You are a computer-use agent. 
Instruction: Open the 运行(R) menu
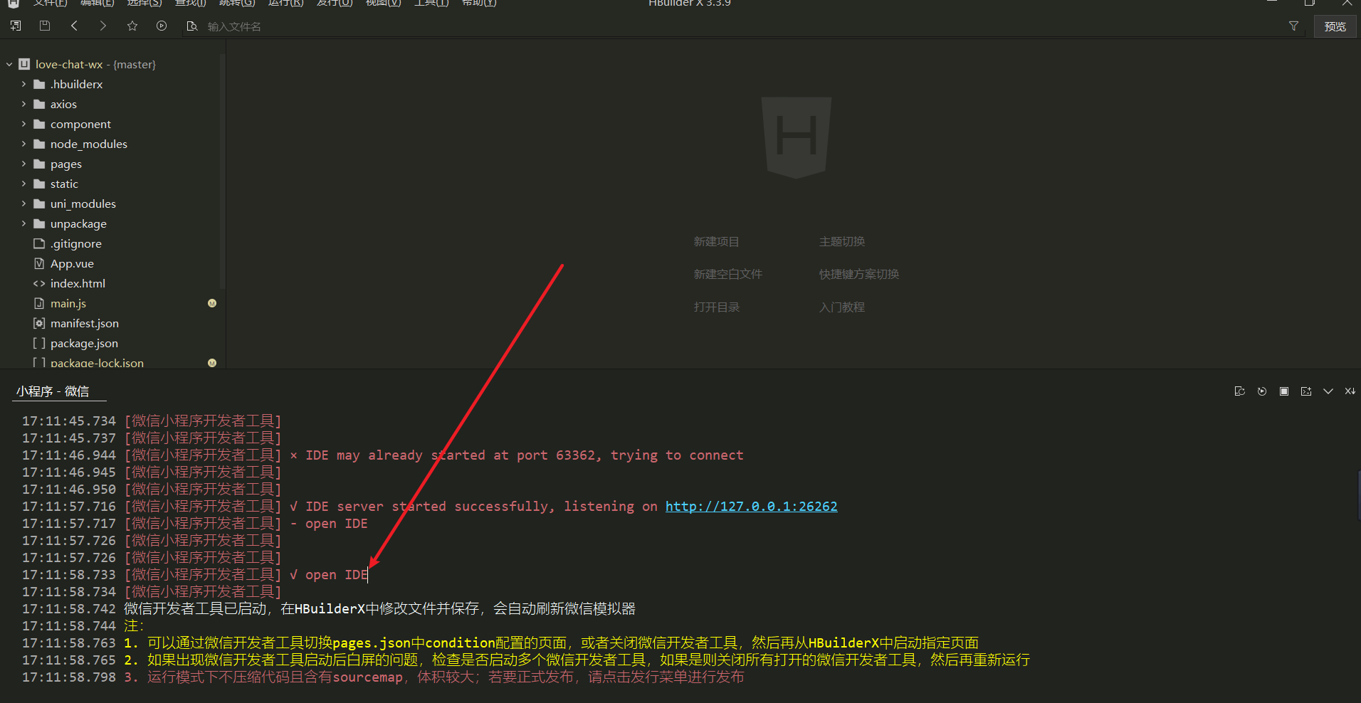click(x=285, y=4)
